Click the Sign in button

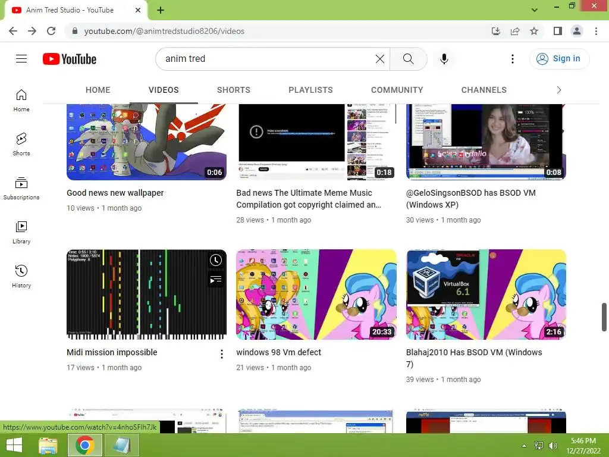pyautogui.click(x=559, y=59)
